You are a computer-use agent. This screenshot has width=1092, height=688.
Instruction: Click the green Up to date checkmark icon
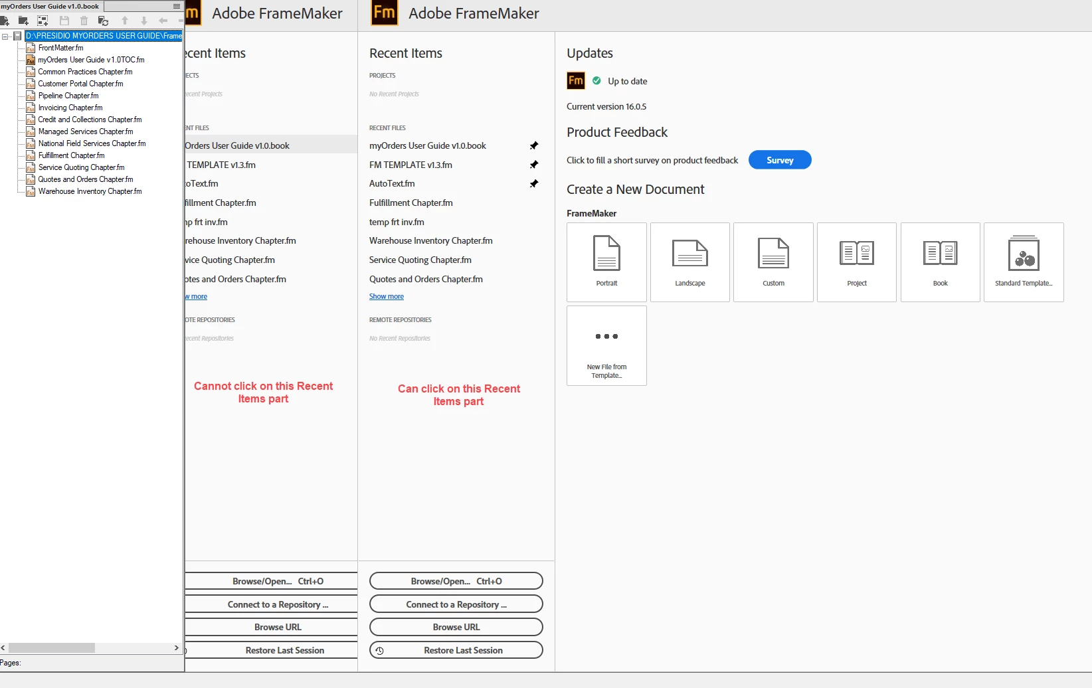(596, 81)
